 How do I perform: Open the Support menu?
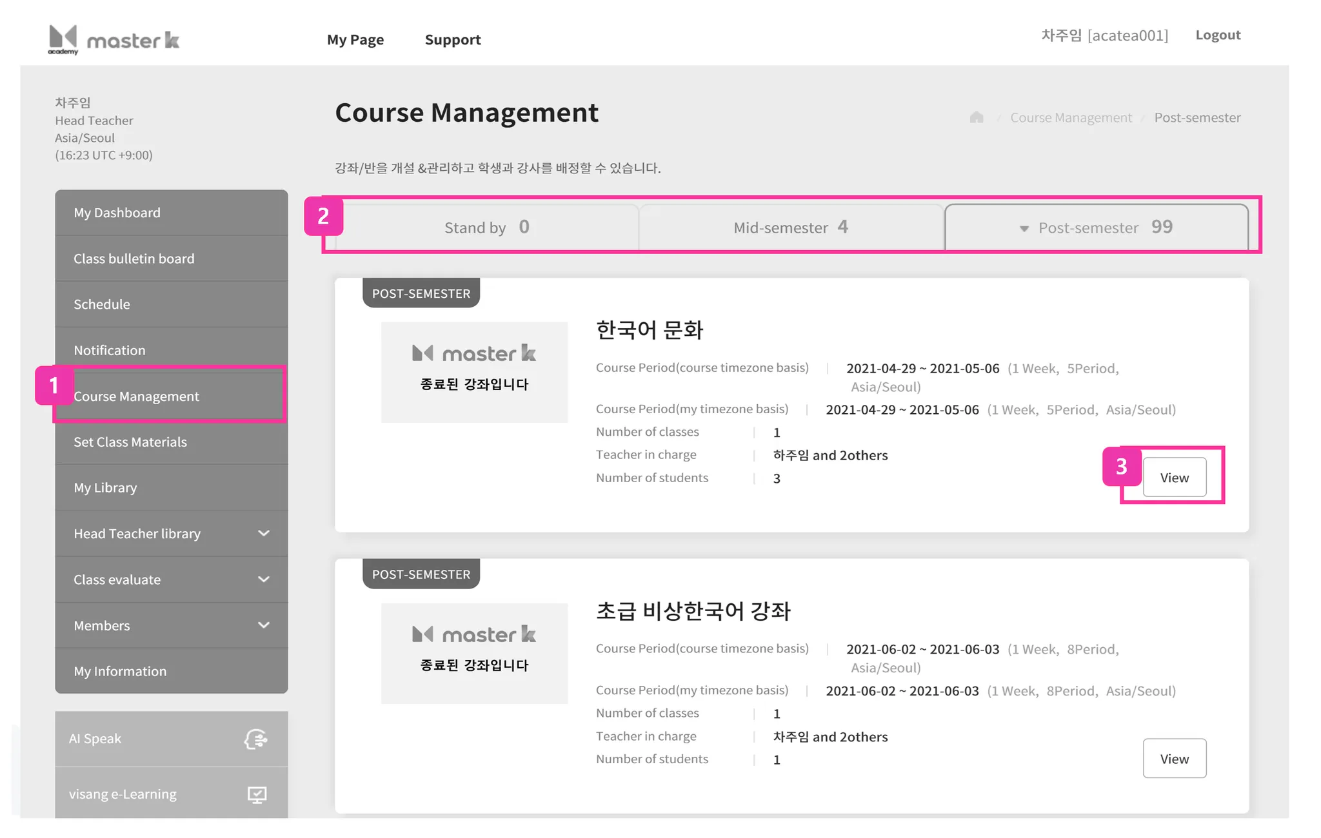coord(453,40)
